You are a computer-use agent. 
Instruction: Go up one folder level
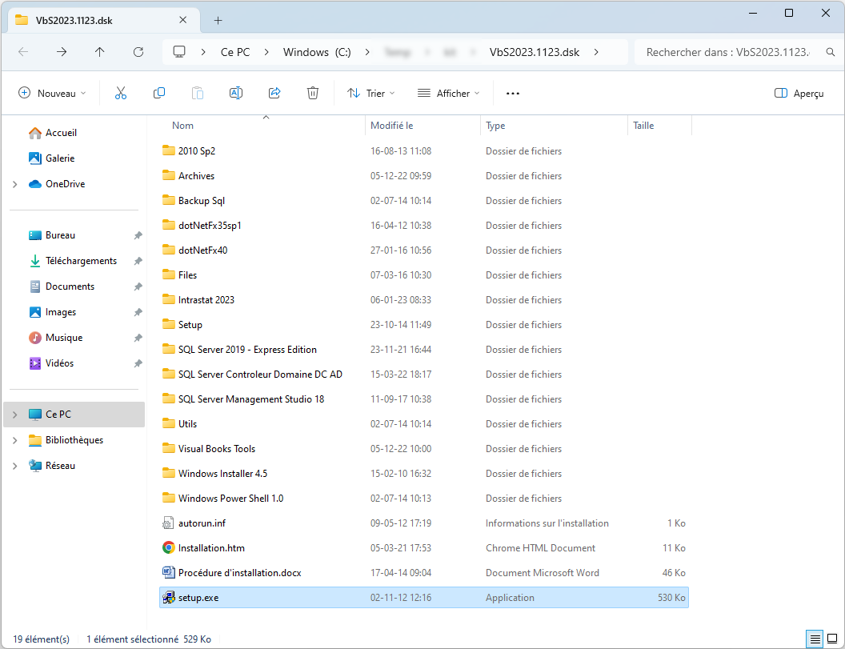(100, 52)
